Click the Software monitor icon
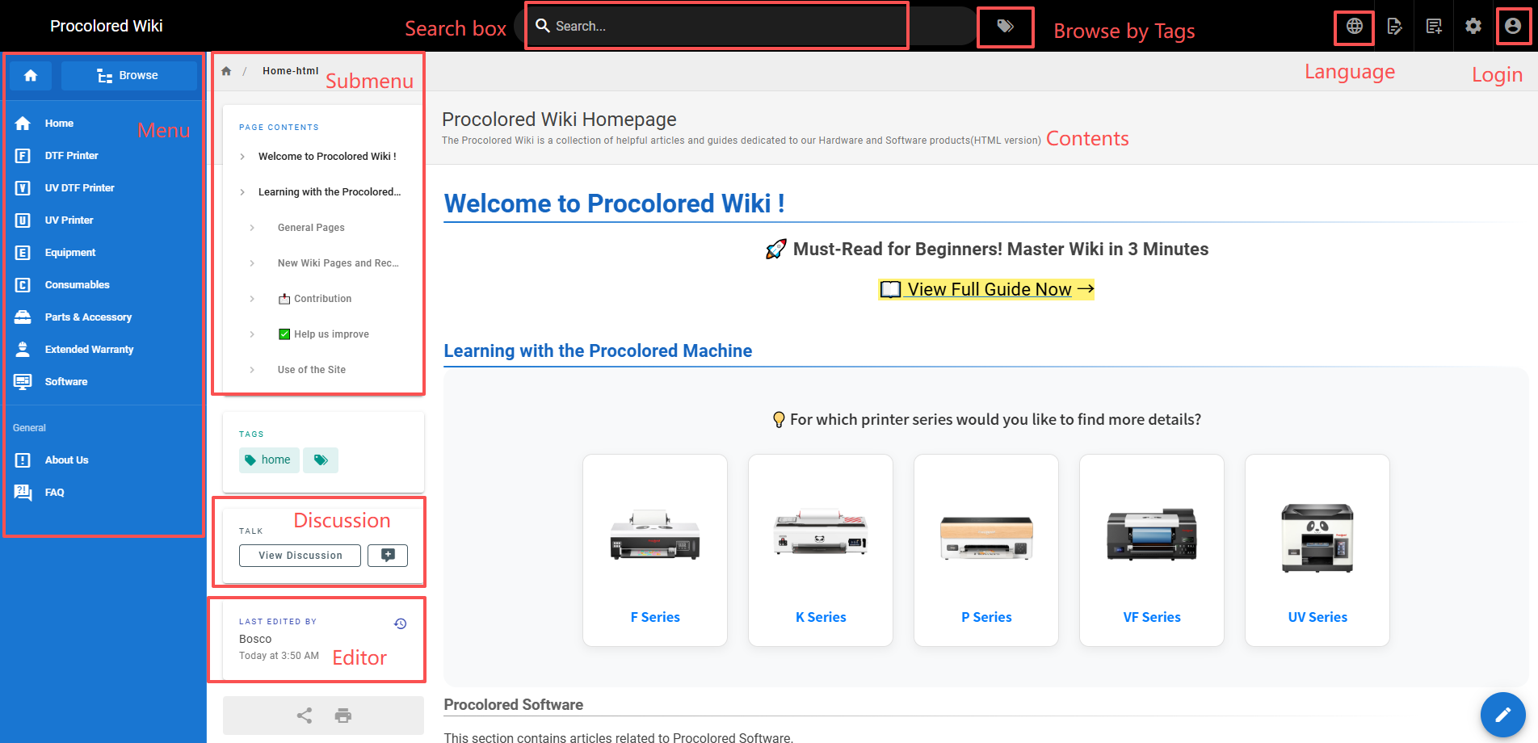This screenshot has height=743, width=1538. point(23,381)
